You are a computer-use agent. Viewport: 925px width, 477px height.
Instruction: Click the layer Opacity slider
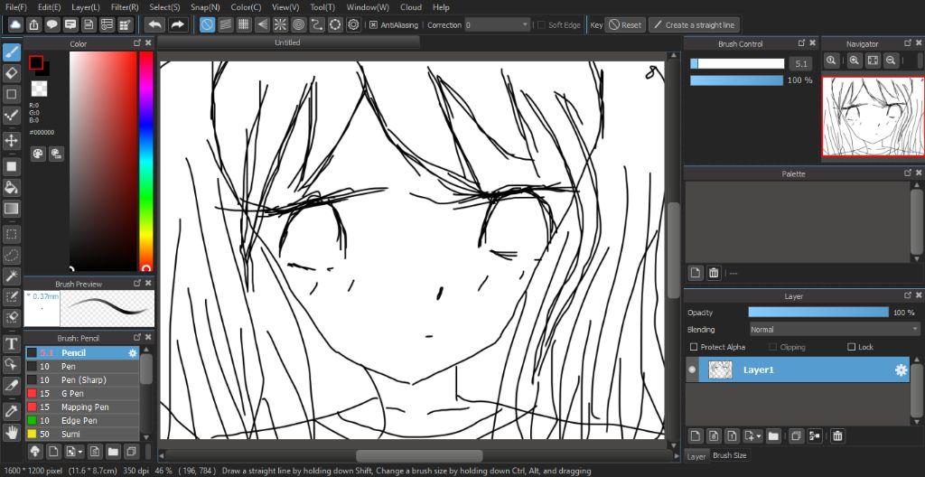818,313
